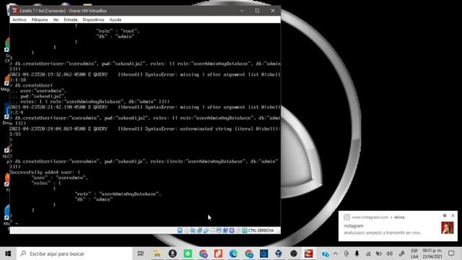Open the dark blue app on taskbar

pos(264,253)
